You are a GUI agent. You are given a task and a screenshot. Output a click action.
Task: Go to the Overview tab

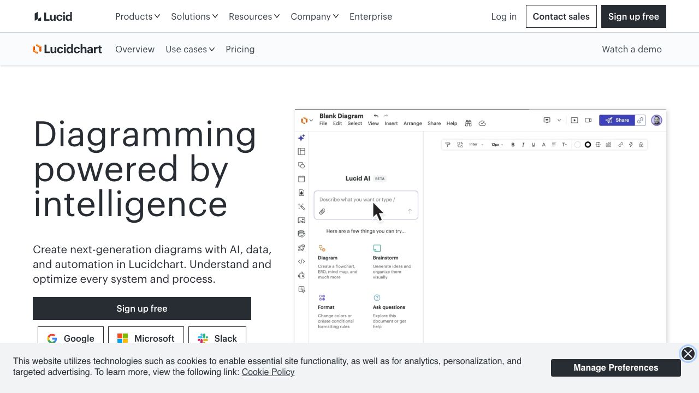click(135, 49)
